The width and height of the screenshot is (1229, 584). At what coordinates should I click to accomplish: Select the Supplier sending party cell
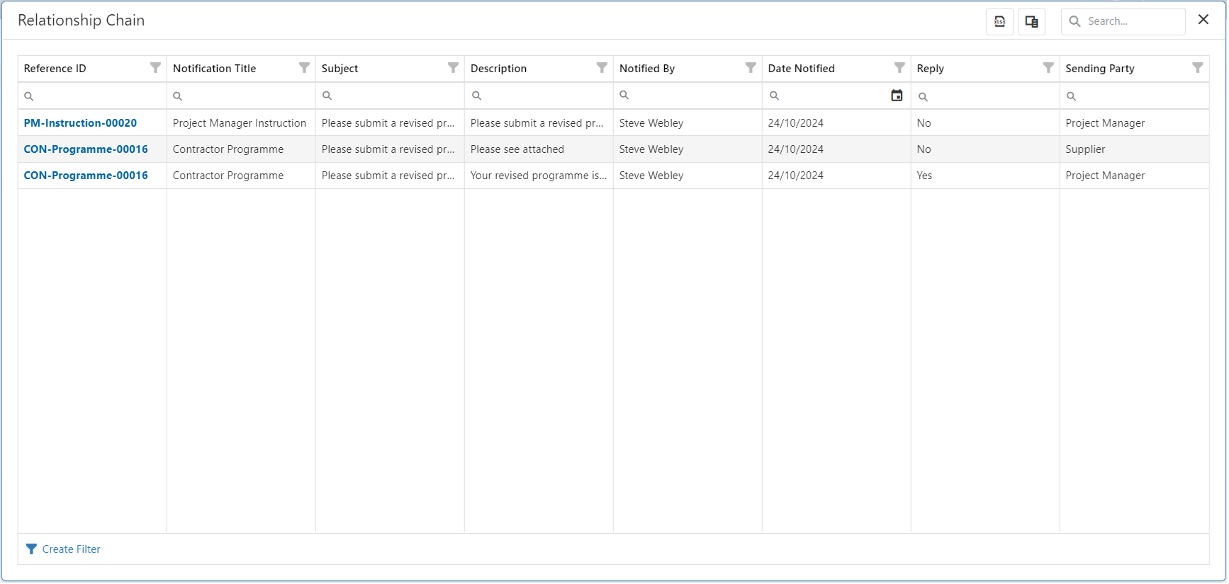click(1134, 149)
